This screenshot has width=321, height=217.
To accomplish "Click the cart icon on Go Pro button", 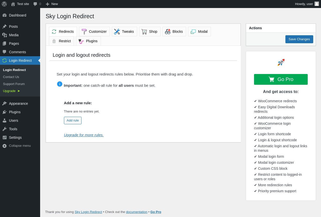I will coord(271,79).
